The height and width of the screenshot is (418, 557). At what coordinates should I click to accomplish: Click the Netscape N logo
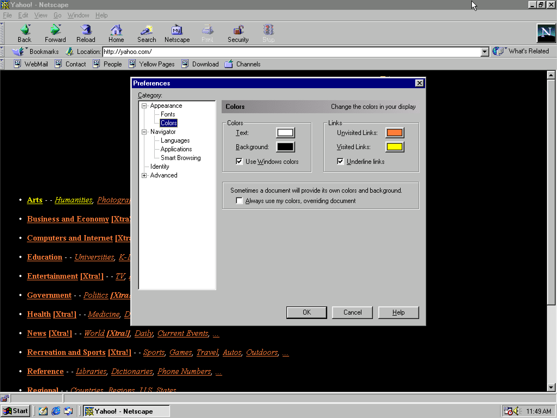pyautogui.click(x=546, y=33)
